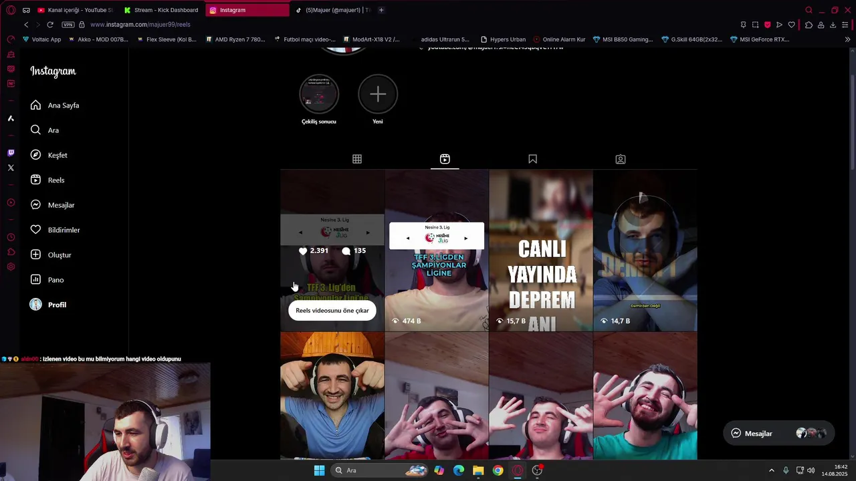Toggle the ad blocker shield icon
This screenshot has width=856, height=481.
(767, 25)
